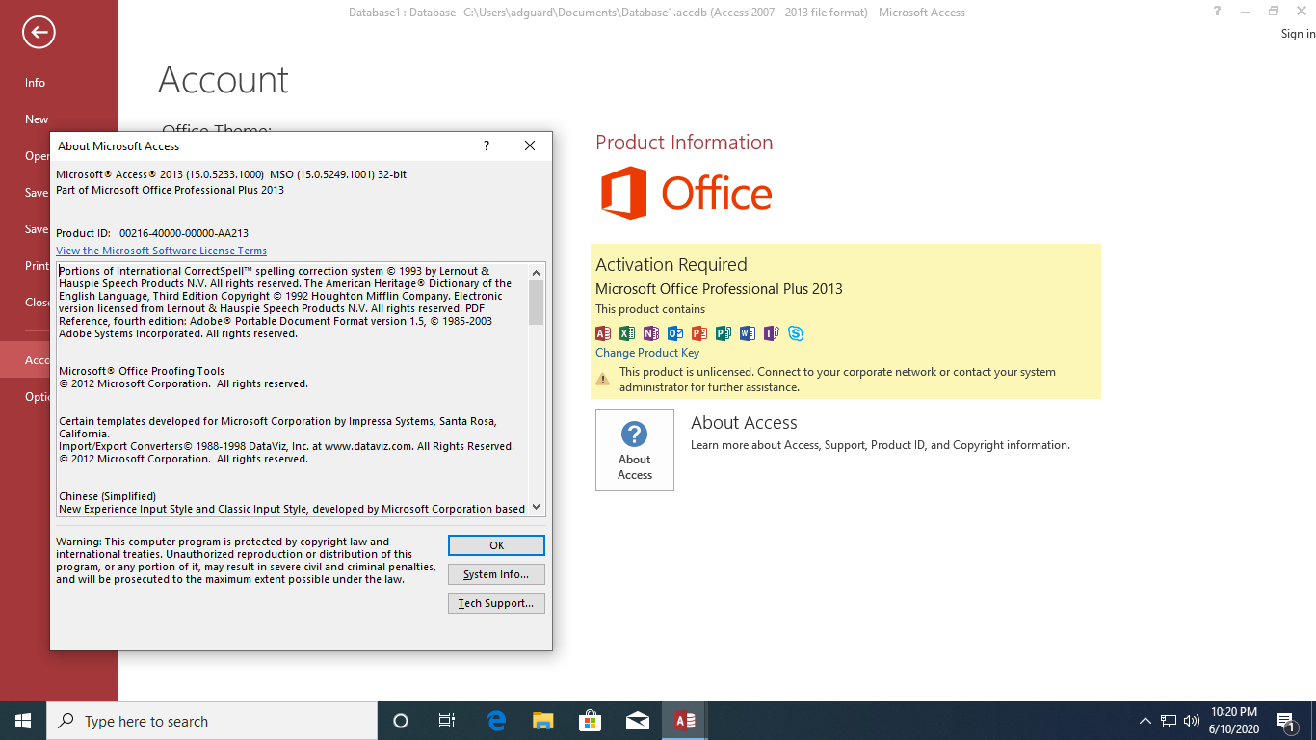Click the Office logo in Product Information
Image resolution: width=1316 pixels, height=740 pixels.
(686, 193)
